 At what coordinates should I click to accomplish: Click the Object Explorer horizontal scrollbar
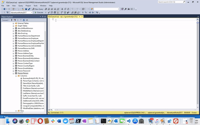(x=13, y=113)
